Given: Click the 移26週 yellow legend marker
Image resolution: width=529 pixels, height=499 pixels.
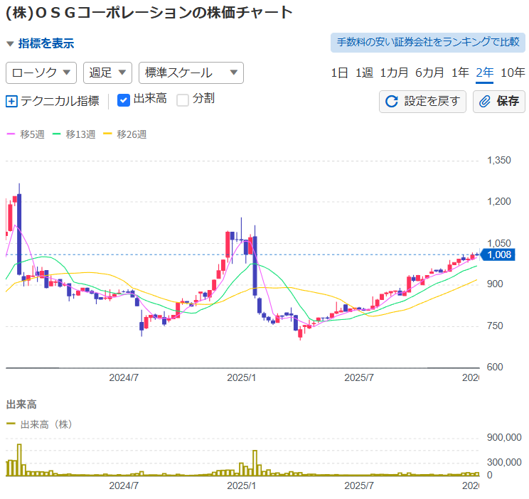Looking at the screenshot, I should tap(108, 134).
